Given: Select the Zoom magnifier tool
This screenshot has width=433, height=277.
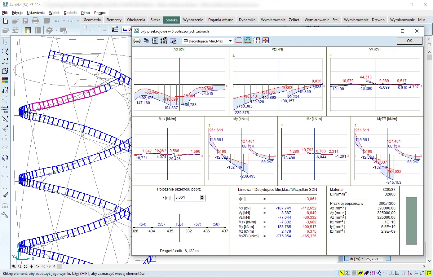Looking at the screenshot, I should click(5, 52).
